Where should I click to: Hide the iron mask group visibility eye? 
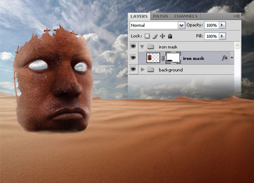click(x=133, y=46)
